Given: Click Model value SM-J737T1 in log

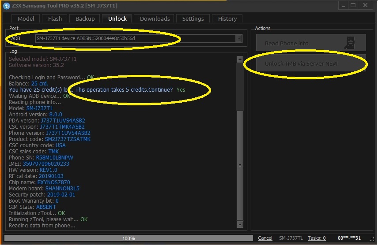Looking at the screenshot, I should (40, 108).
